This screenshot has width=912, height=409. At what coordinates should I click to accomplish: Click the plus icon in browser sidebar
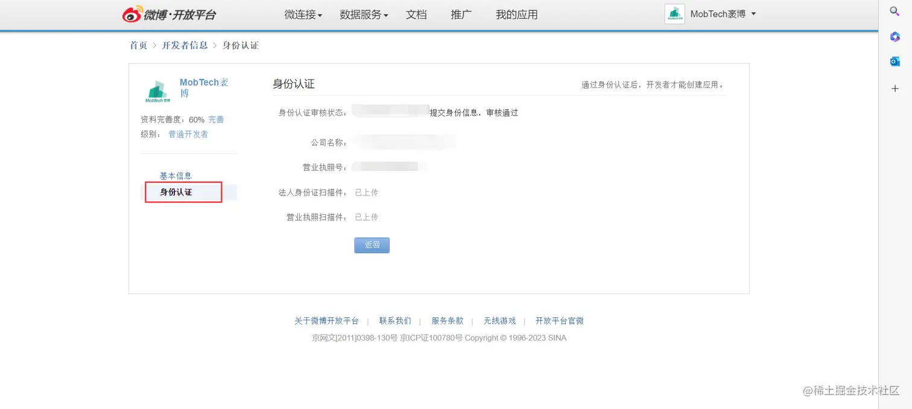pos(895,89)
